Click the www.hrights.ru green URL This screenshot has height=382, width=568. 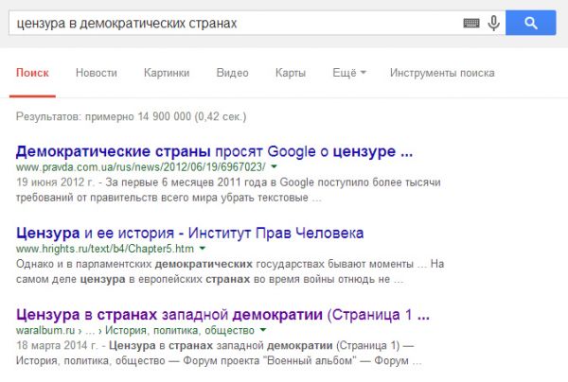point(105,249)
